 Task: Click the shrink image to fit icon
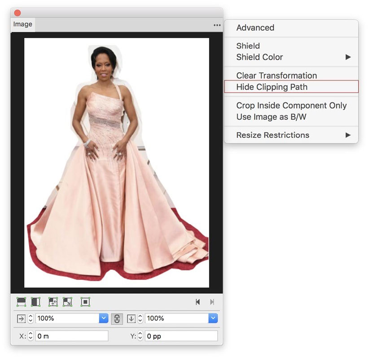(53, 302)
